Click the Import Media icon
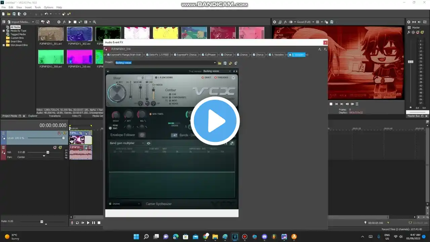 (9, 22)
